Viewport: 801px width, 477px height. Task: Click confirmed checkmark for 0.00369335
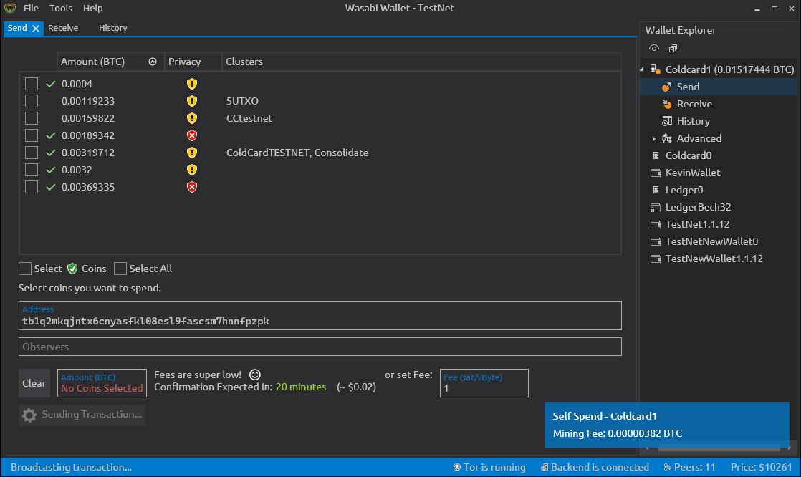51,187
